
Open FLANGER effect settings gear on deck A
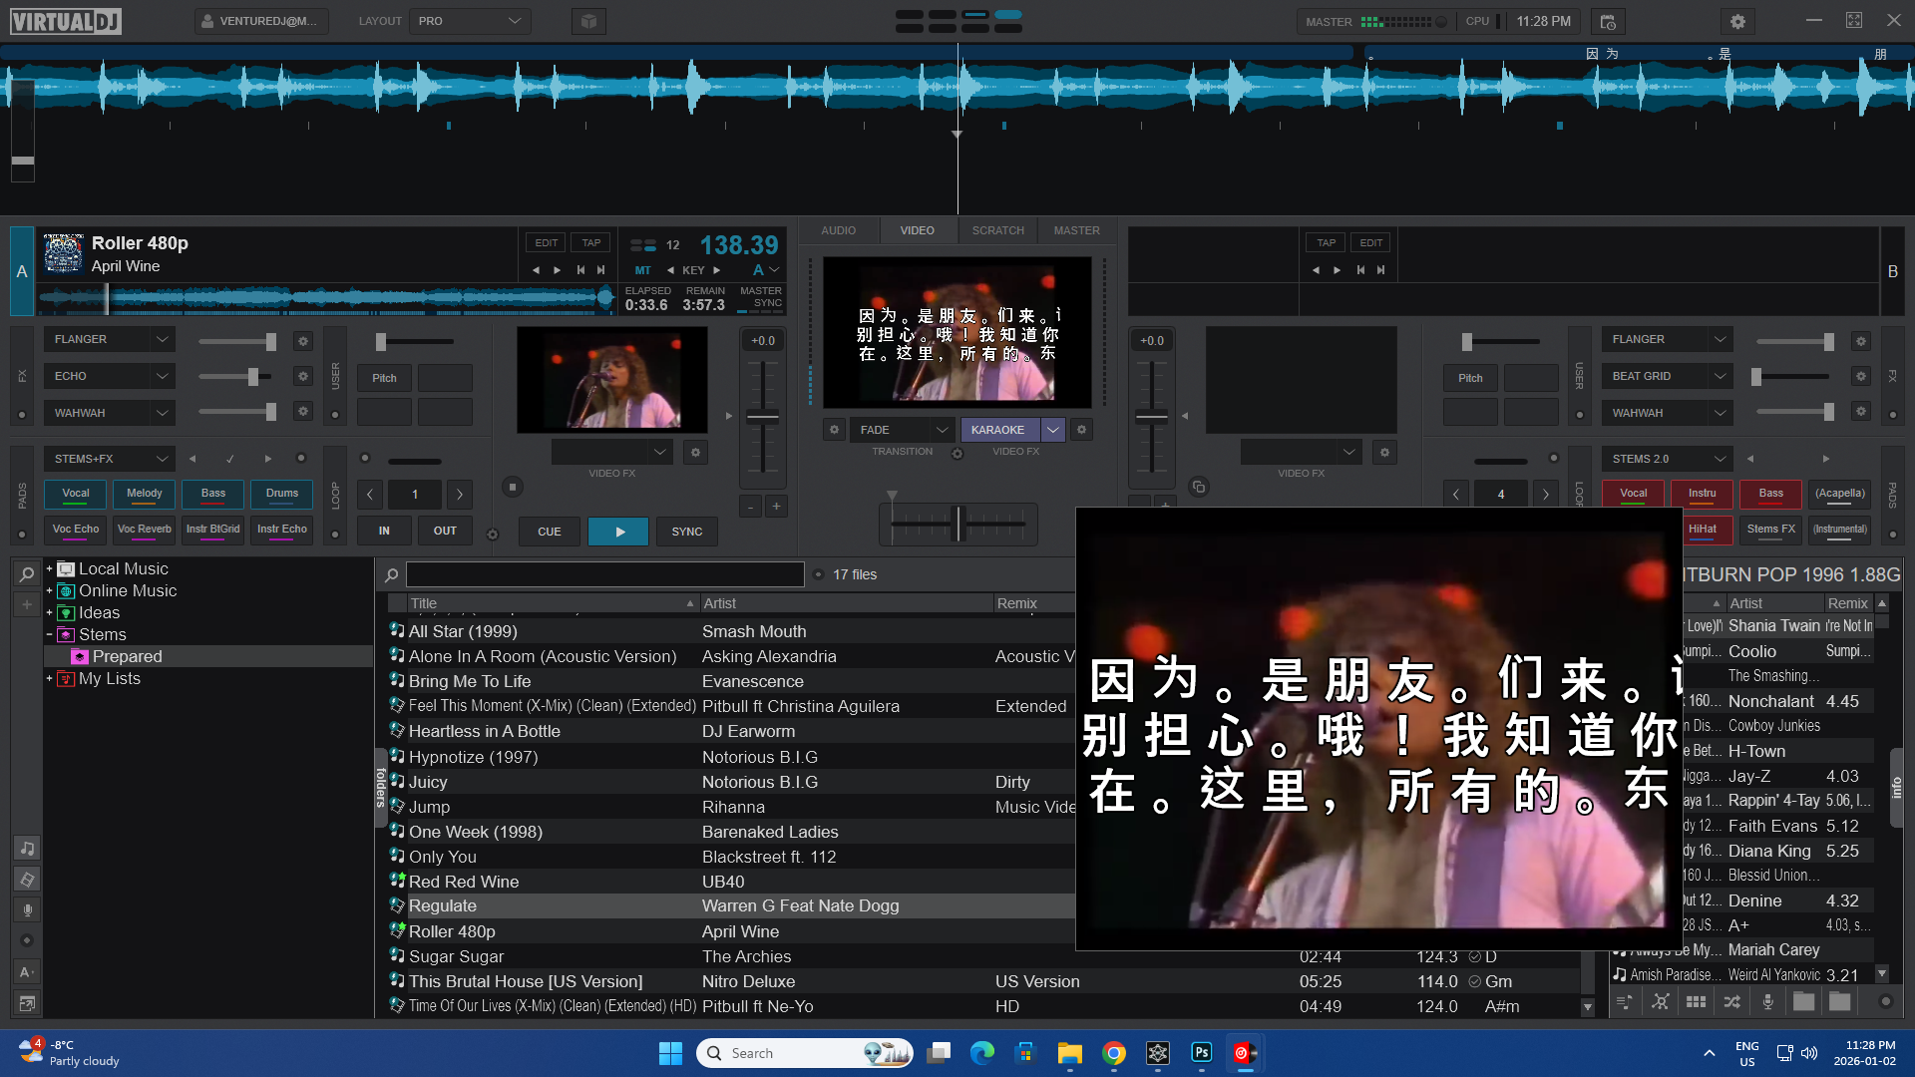[x=303, y=341]
